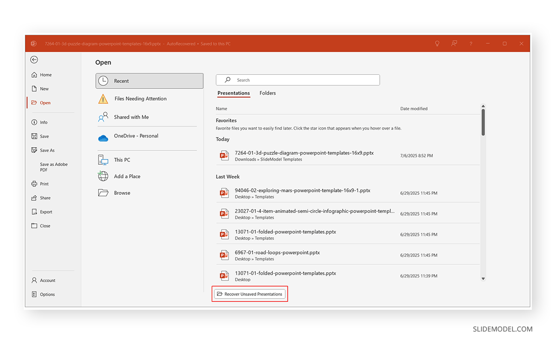This screenshot has height=343, width=555.
Task: Select the Presentations tab
Action: [x=234, y=93]
